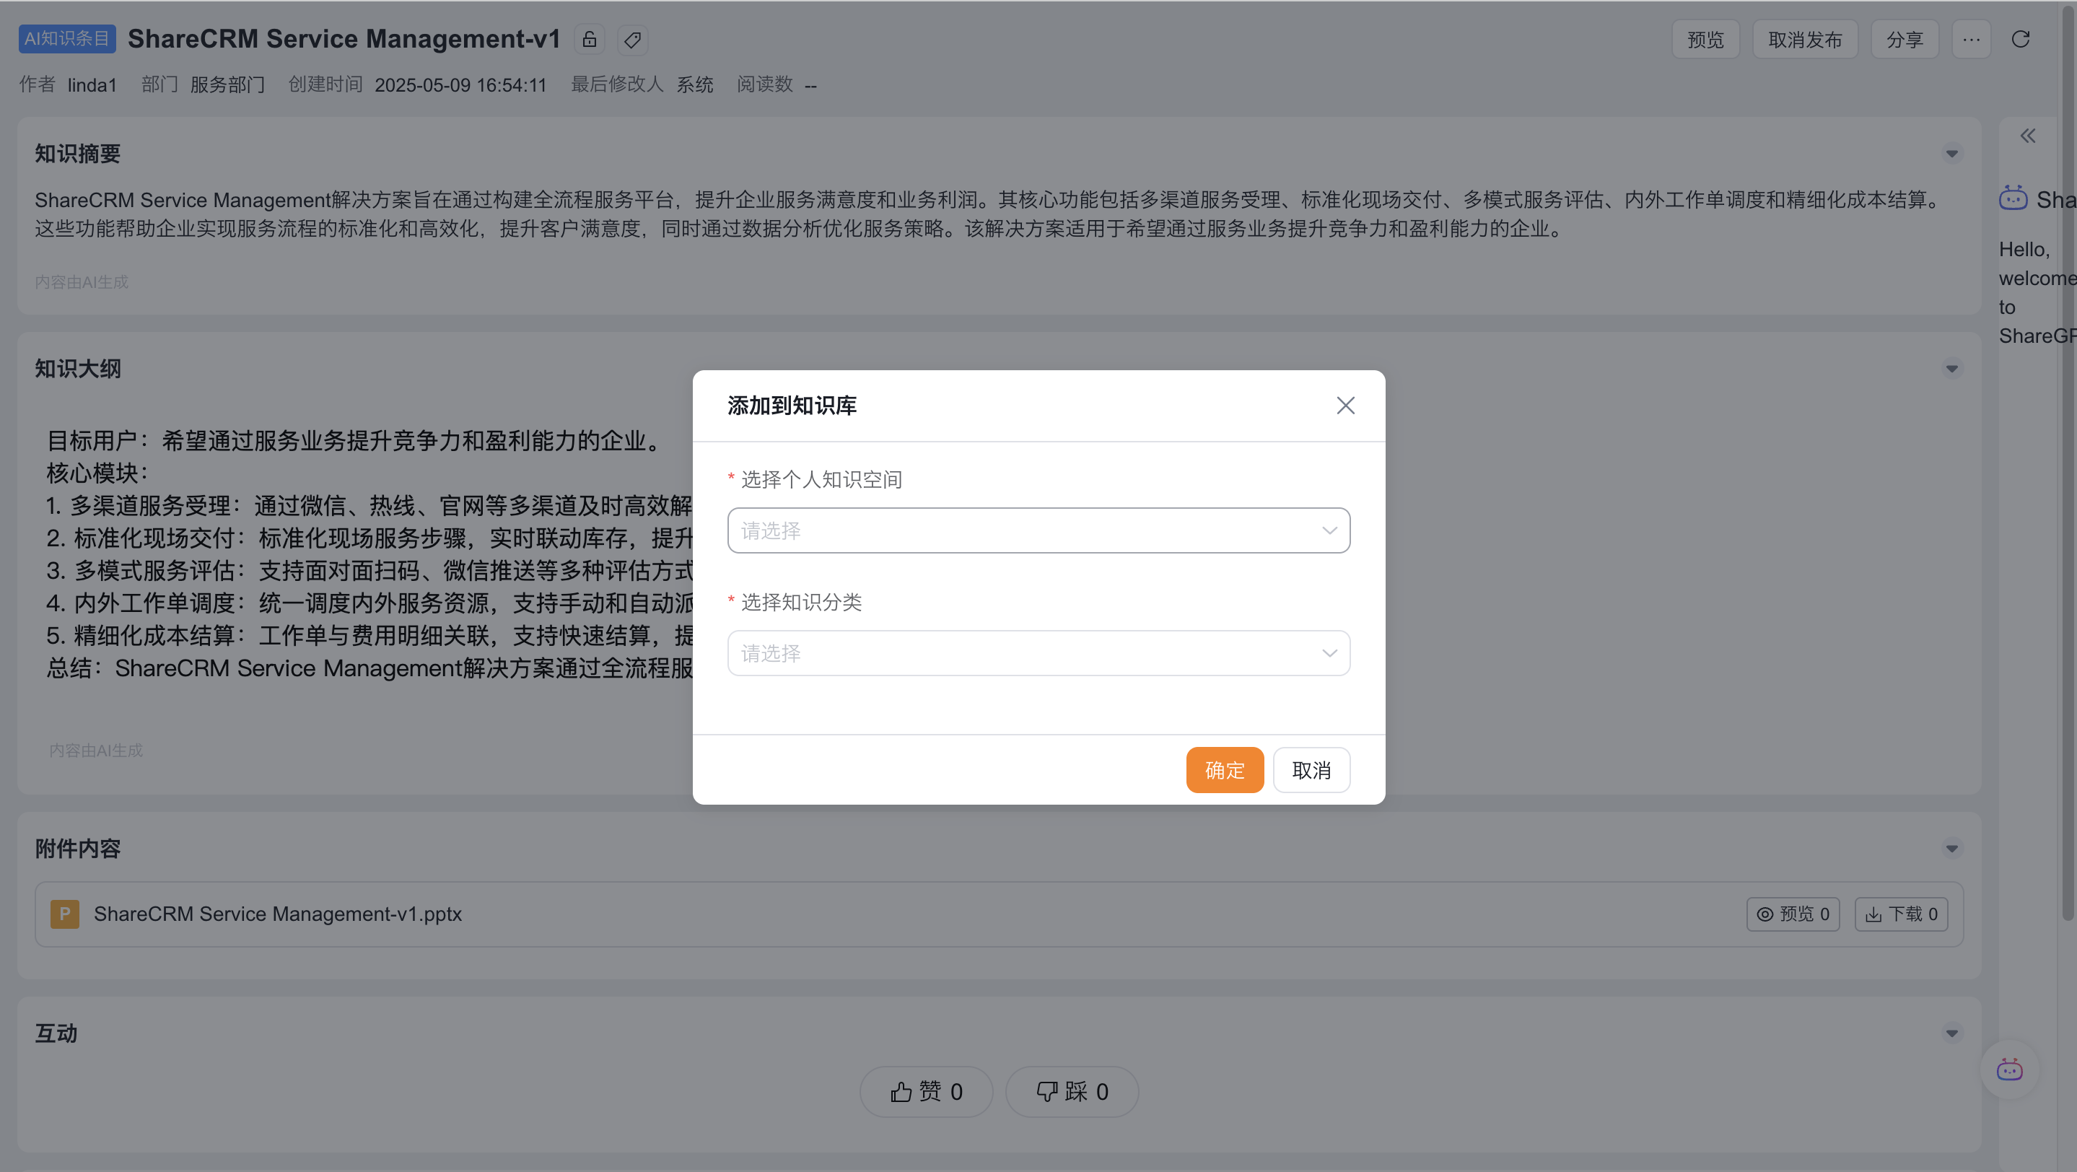The height and width of the screenshot is (1172, 2077).
Task: Collapse the 知识大纲 section
Action: point(1951,369)
